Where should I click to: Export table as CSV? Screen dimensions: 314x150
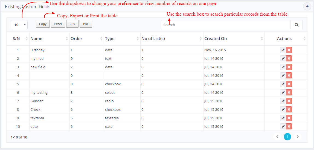(x=72, y=24)
